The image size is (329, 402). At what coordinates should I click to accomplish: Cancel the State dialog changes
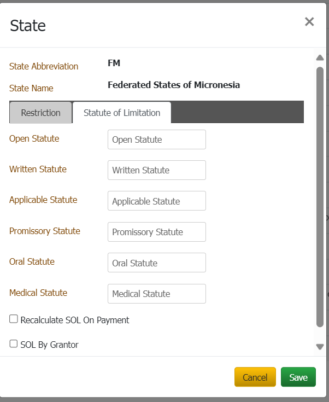255,377
